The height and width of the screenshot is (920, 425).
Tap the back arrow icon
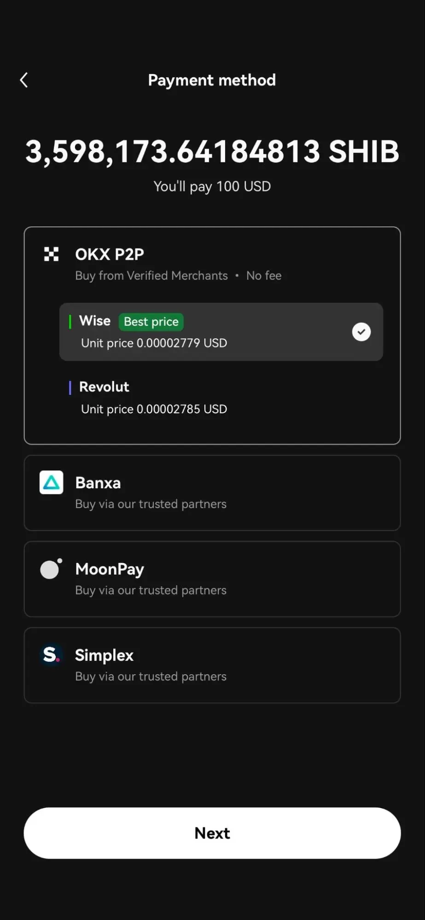click(x=24, y=80)
